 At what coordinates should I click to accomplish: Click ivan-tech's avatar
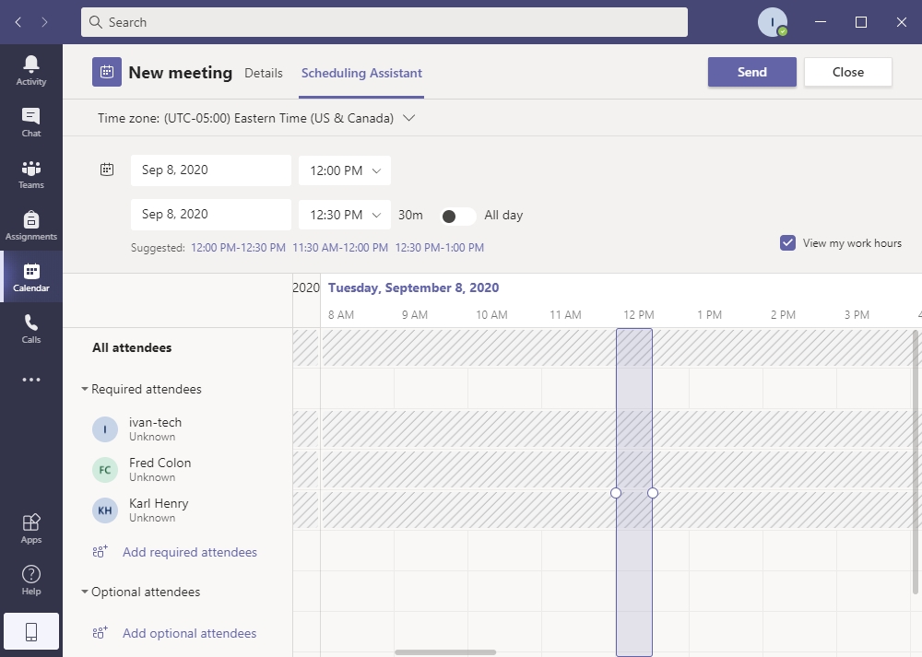tap(105, 429)
